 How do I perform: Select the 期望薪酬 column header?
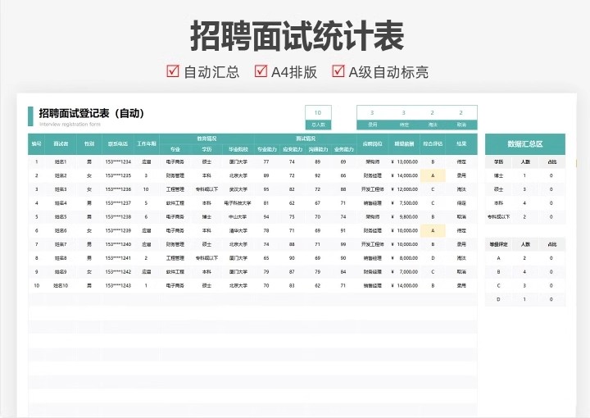click(404, 143)
